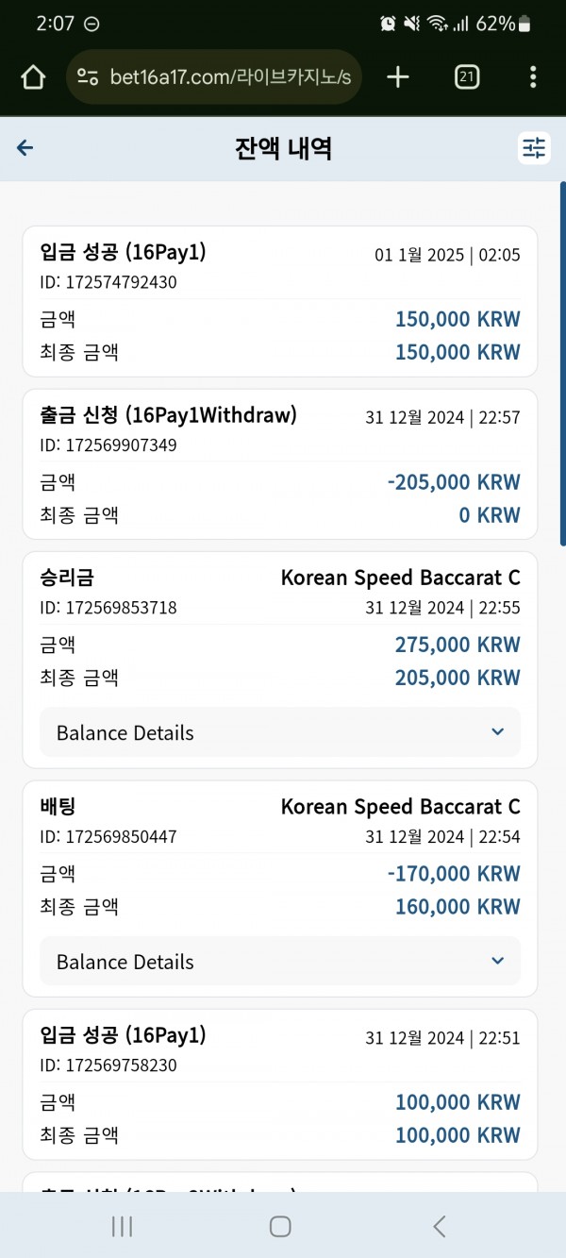The image size is (566, 1258).
Task: Open the tab switcher showing 21
Action: pyautogui.click(x=466, y=77)
